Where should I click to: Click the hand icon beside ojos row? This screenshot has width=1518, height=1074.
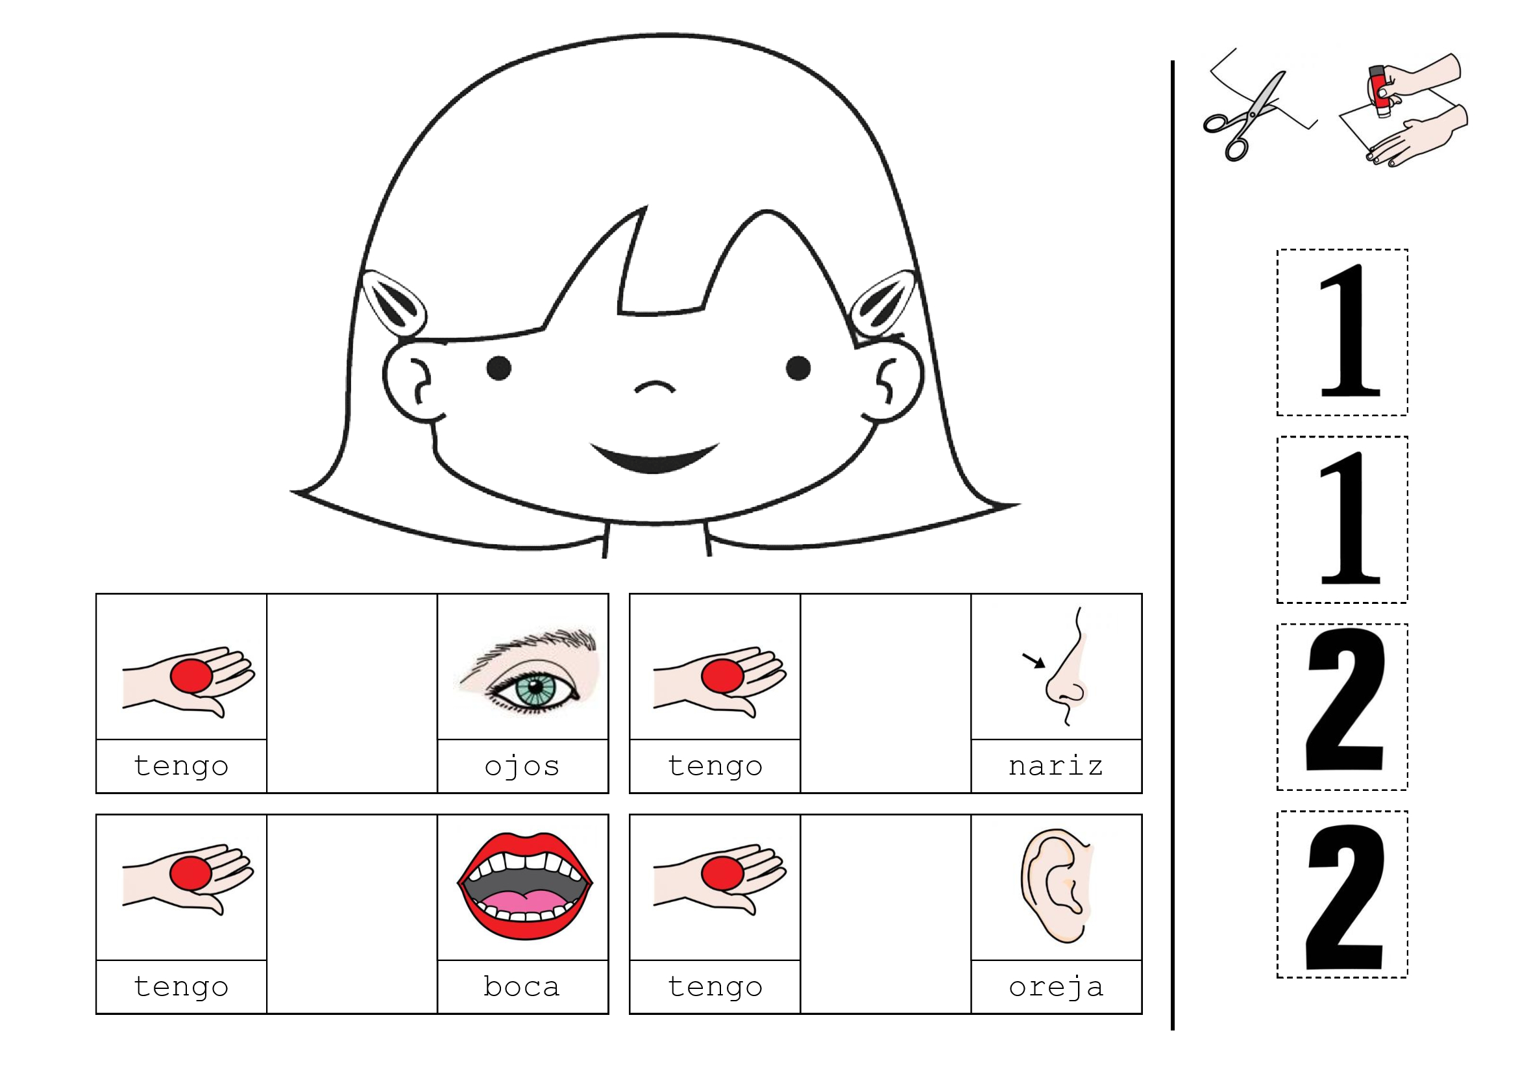[x=188, y=682]
